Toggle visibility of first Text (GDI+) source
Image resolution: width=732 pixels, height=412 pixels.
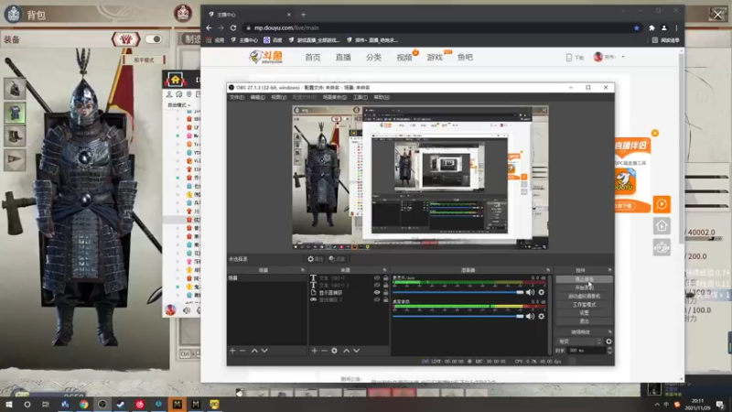(377, 278)
